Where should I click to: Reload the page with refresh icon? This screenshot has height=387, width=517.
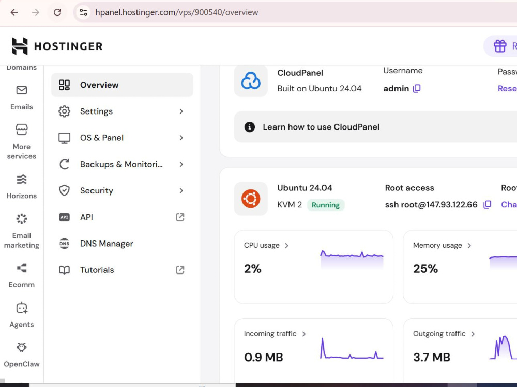click(57, 12)
